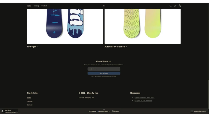Click the test-data store label

tap(8, 110)
